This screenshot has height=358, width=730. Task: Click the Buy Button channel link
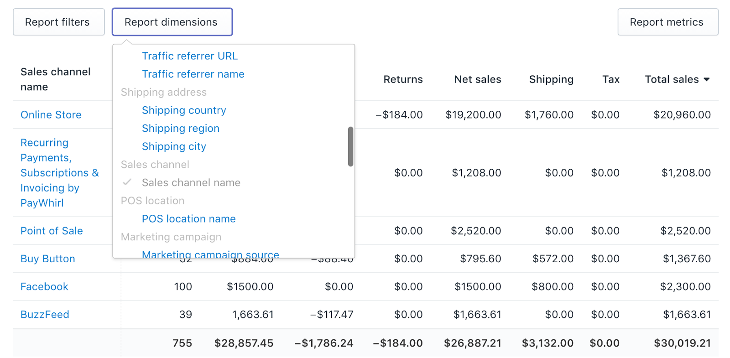pos(48,259)
